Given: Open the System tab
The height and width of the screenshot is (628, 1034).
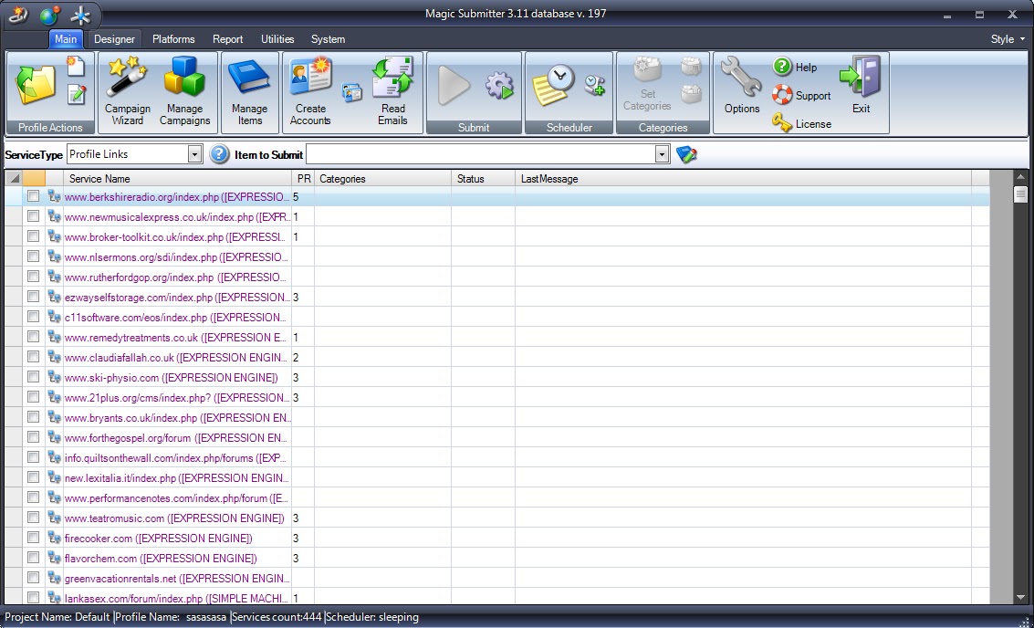Looking at the screenshot, I should pos(328,39).
